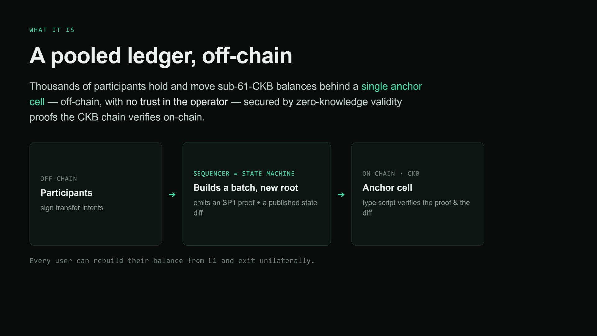The width and height of the screenshot is (597, 336).
Task: Click the OFF-CHAIN label
Action: [x=58, y=179]
